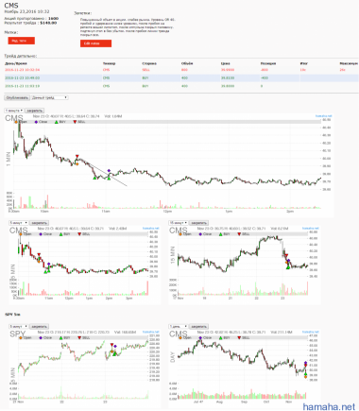Click the BUY triangle icon in 15-minute chart legend
The image size is (359, 411).
point(221,234)
